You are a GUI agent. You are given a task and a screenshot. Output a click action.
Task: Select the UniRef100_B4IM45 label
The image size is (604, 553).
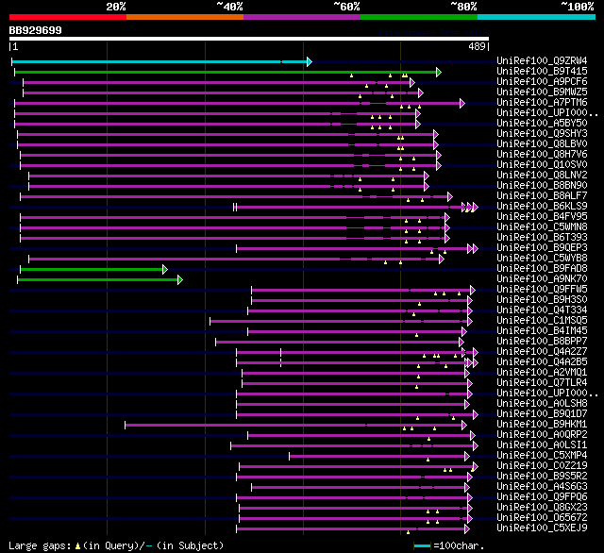coord(542,331)
